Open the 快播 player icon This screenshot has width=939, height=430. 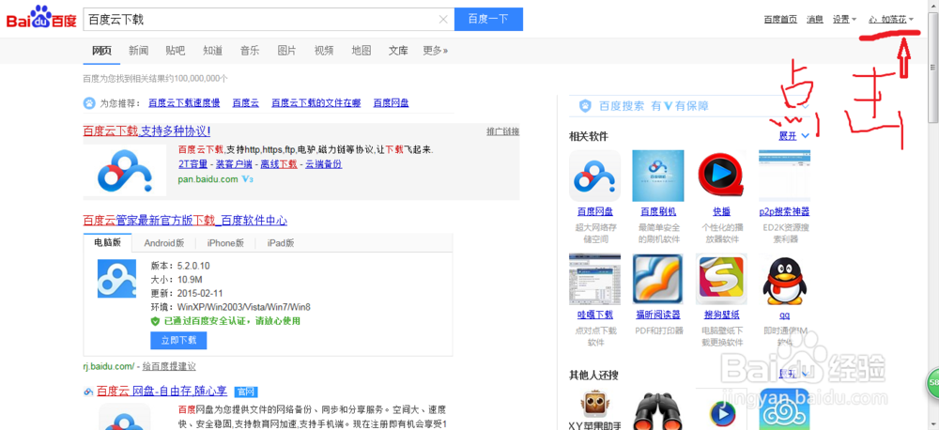tap(721, 176)
